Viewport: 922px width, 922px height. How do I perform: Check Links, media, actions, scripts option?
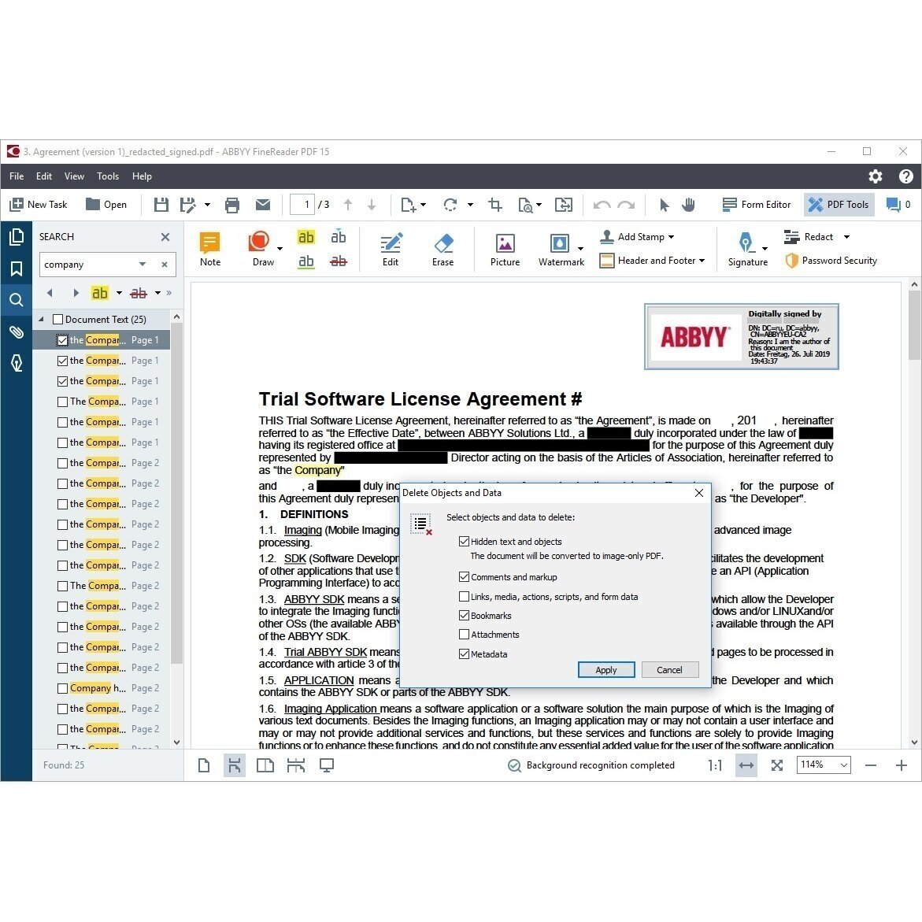click(x=464, y=596)
